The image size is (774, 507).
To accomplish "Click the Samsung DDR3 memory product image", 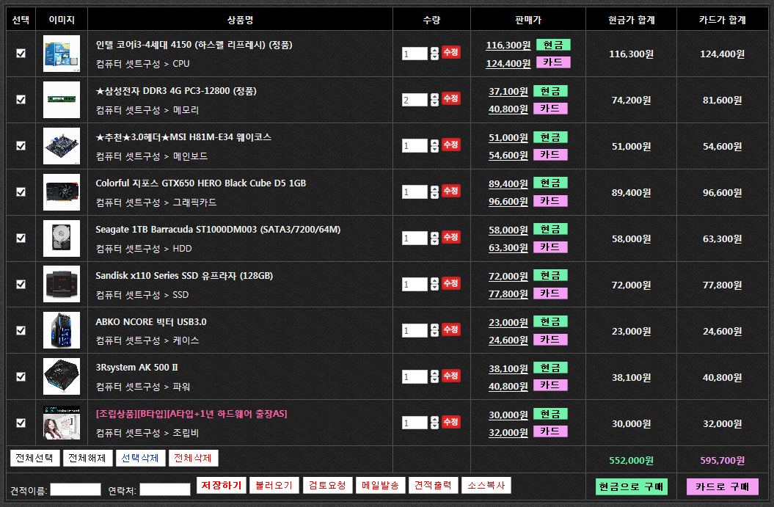I will point(62,100).
